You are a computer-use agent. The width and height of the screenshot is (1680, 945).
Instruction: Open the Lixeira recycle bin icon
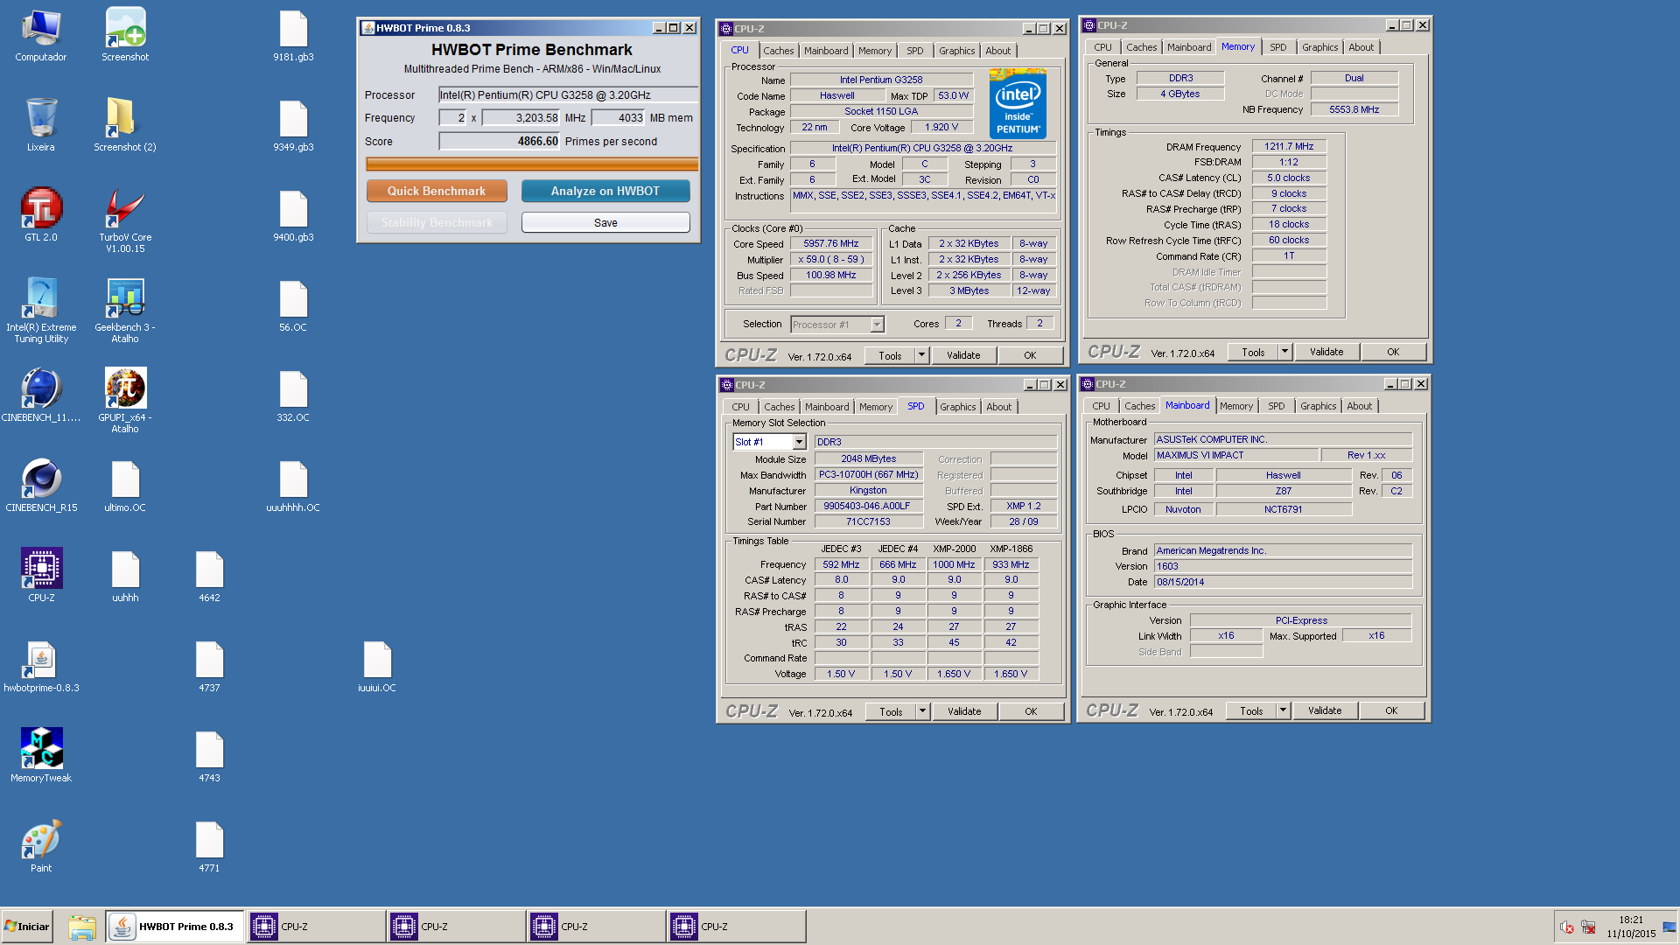40,125
